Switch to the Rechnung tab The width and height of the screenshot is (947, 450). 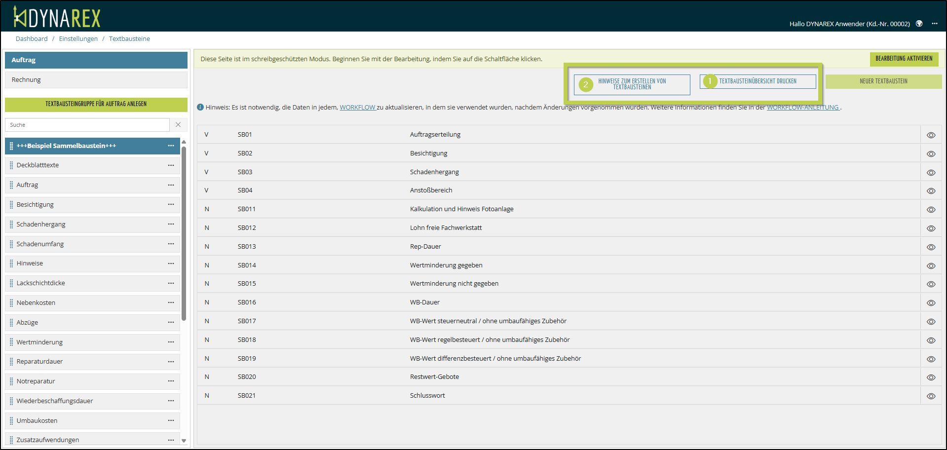(96, 80)
